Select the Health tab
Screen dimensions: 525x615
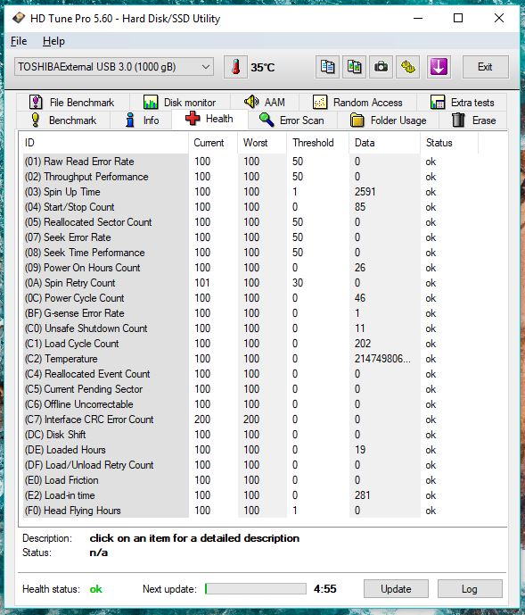tap(209, 119)
